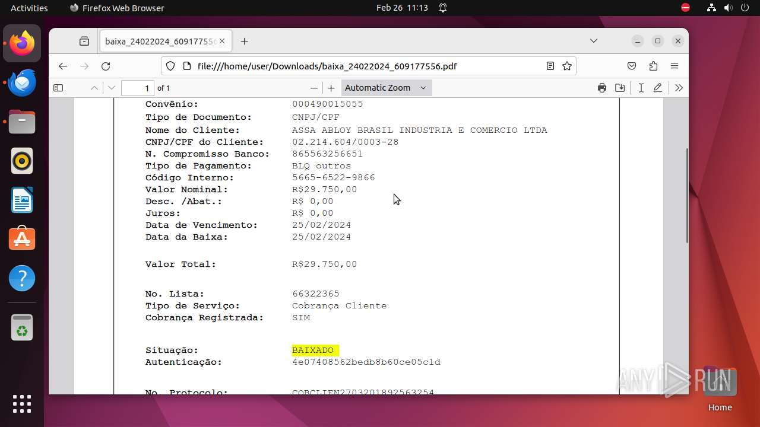Open the Extensions puzzle icon
The height and width of the screenshot is (427, 760).
[x=653, y=66]
